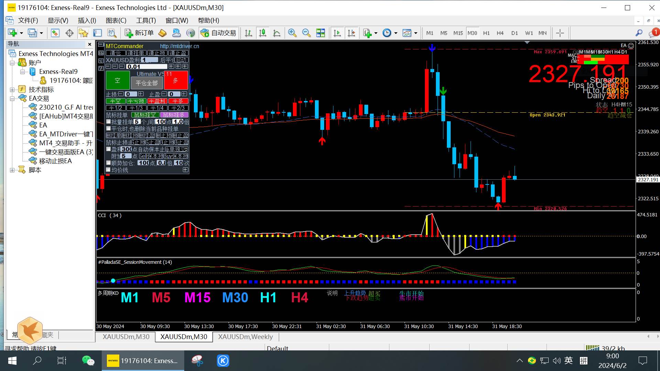The width and height of the screenshot is (660, 371).
Task: Open the templates dropdown arrow
Action: 416,33
